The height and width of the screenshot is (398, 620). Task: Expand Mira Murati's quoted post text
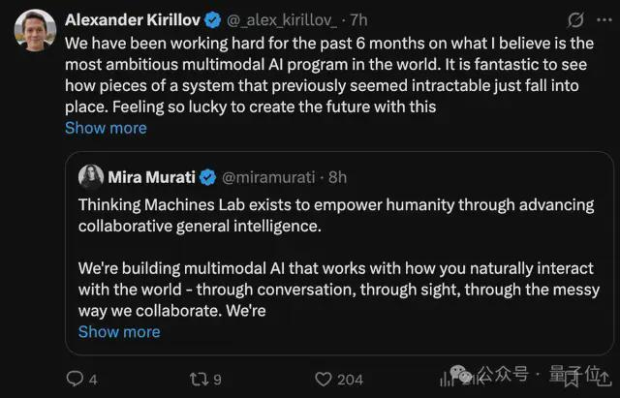(119, 331)
